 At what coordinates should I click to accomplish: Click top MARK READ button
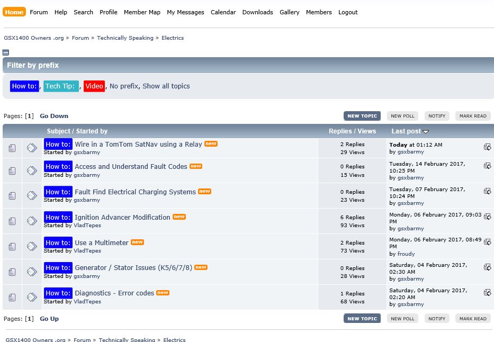473,116
